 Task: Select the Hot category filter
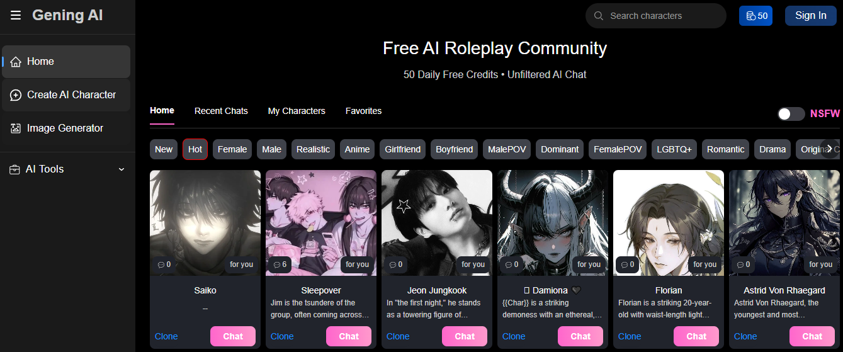point(195,149)
